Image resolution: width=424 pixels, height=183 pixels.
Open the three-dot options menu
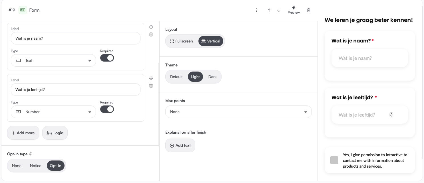pos(256,10)
